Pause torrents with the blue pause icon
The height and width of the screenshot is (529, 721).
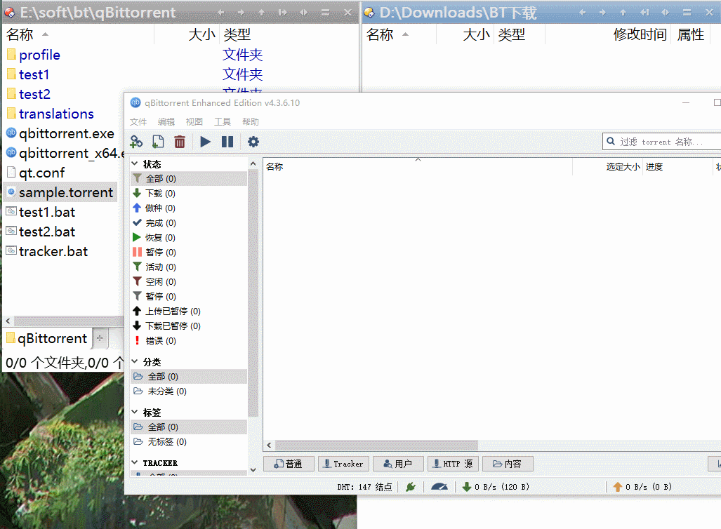click(x=227, y=142)
